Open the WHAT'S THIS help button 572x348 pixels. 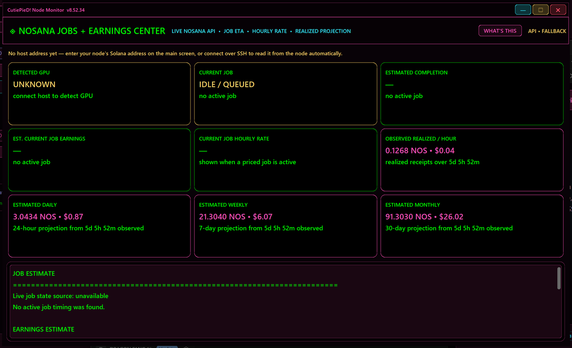[x=500, y=31]
